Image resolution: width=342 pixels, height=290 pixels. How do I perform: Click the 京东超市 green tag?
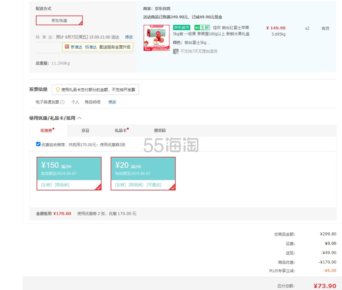(x=182, y=27)
